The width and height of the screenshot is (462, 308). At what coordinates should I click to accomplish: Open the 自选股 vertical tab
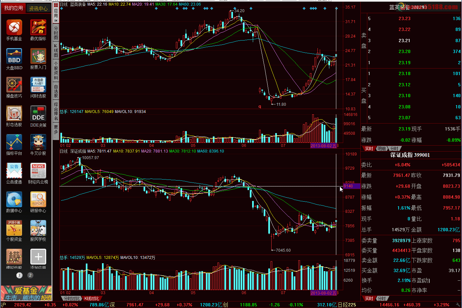pyautogui.click(x=56, y=91)
